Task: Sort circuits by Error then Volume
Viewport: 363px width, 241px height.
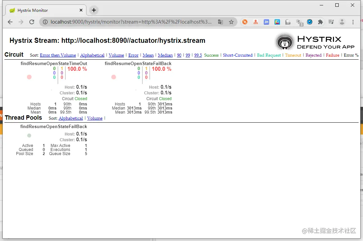Action: pyautogui.click(x=58, y=55)
